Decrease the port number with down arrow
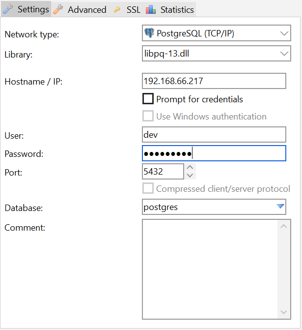 click(x=191, y=175)
